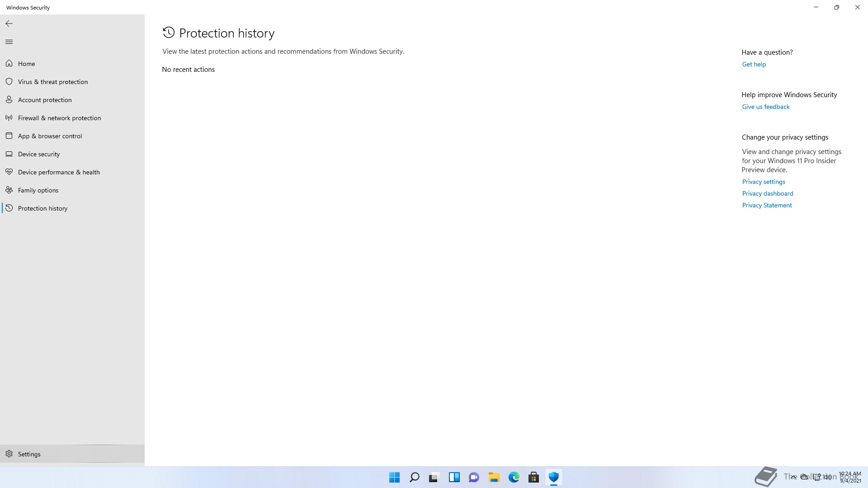
Task: Launch Microsoft Edge from taskbar
Action: pos(514,477)
